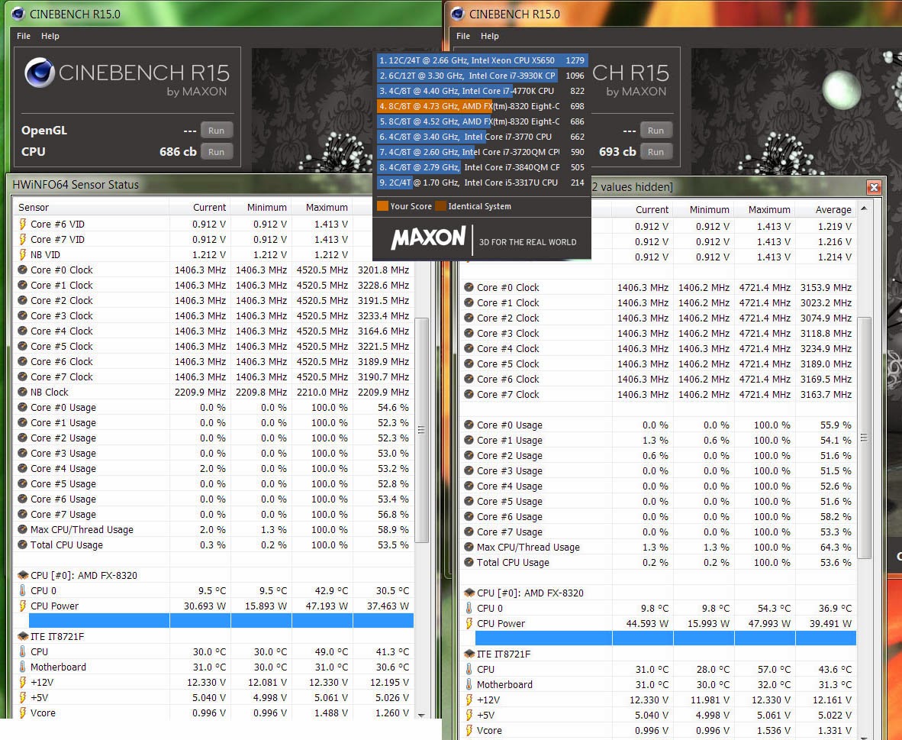
Task: Click the brown Identical System legend swatch
Action: coord(440,206)
